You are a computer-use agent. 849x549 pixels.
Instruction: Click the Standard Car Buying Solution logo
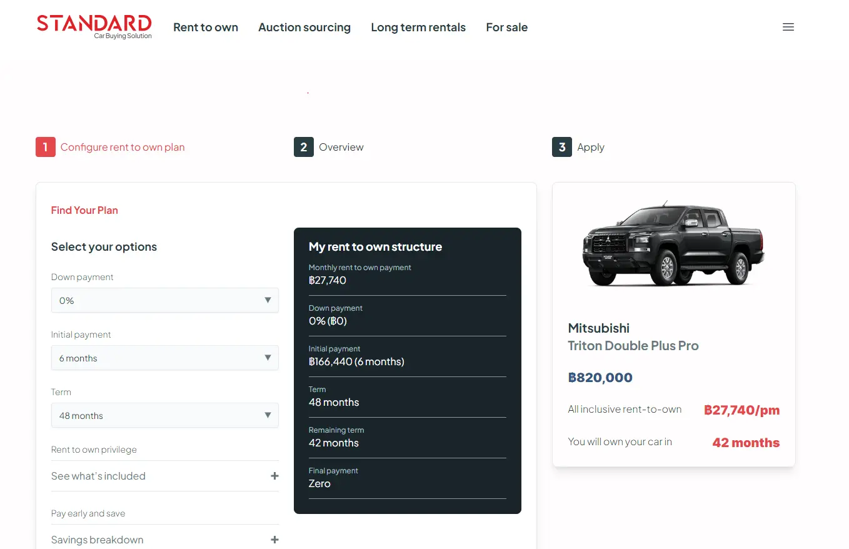point(94,27)
